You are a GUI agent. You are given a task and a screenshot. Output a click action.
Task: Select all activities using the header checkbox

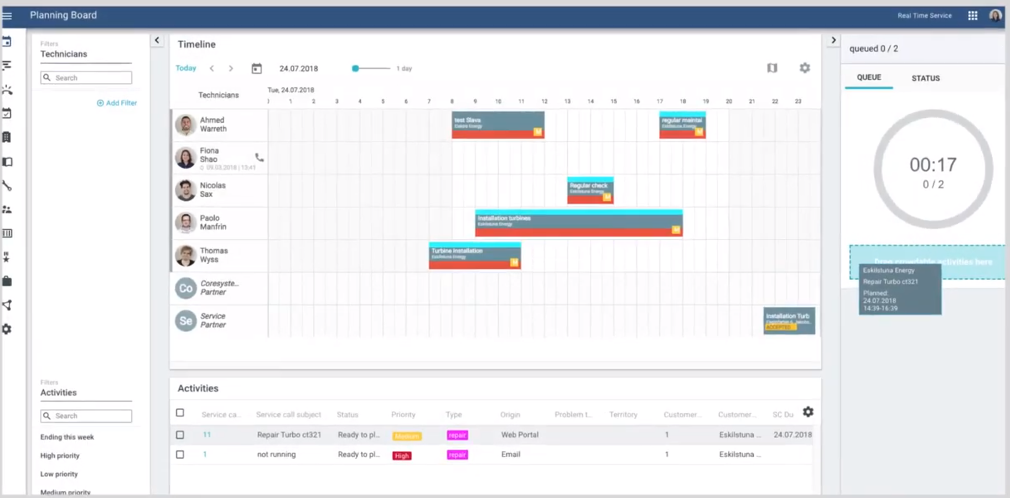180,412
